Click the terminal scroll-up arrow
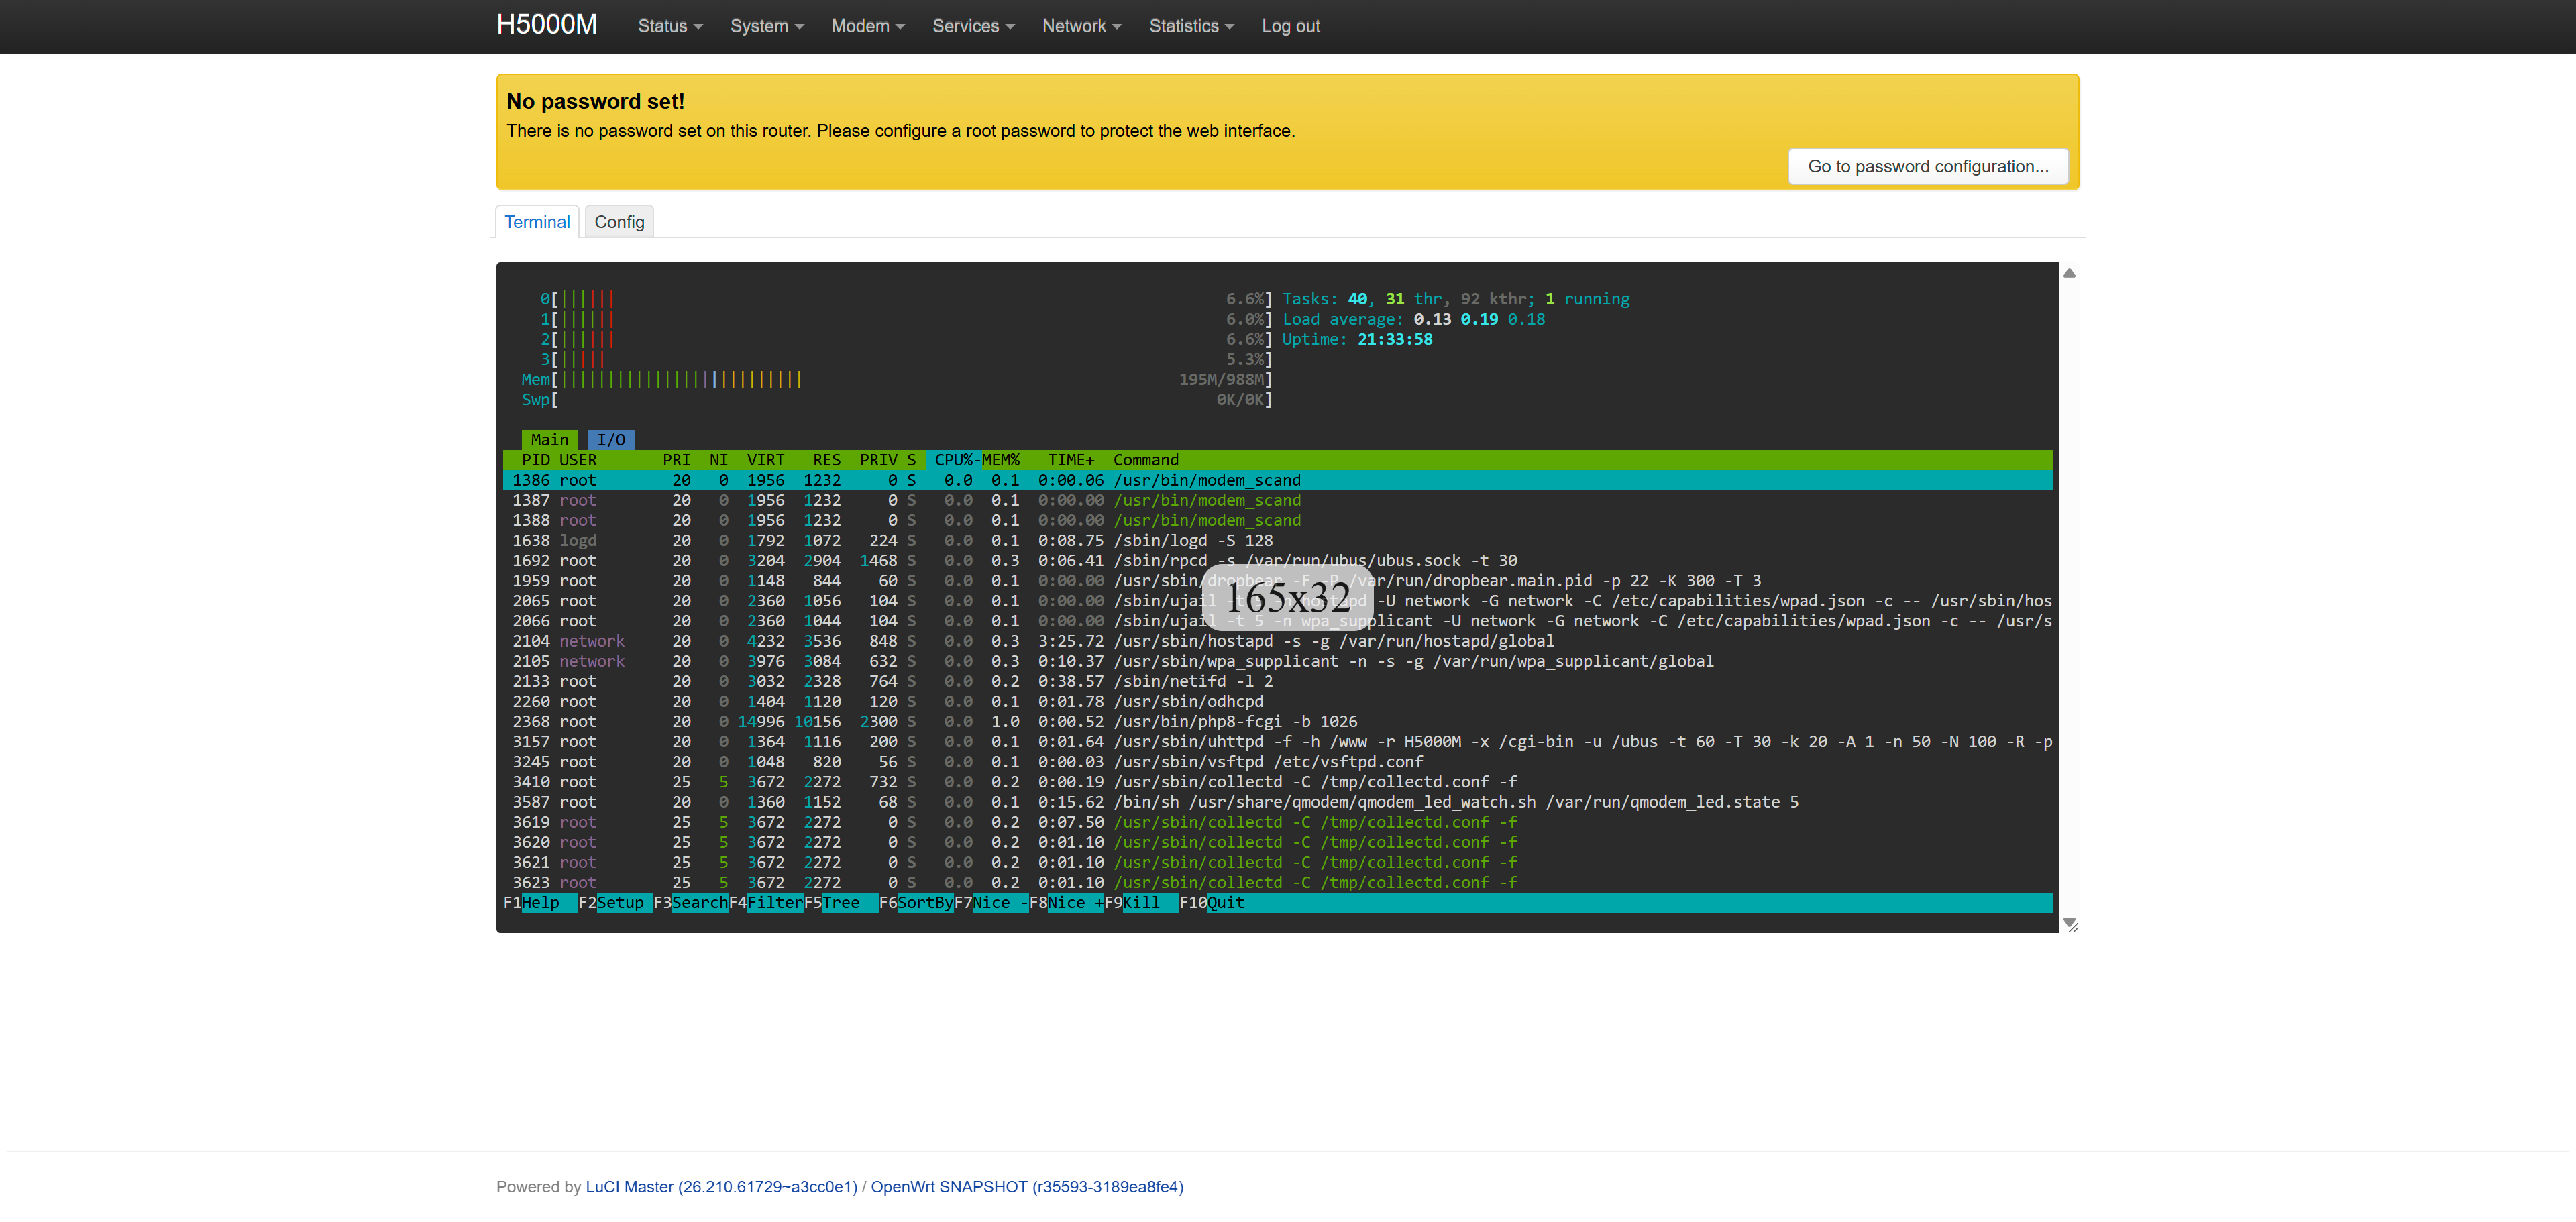Viewport: 2576px width, 1222px height. point(2069,273)
